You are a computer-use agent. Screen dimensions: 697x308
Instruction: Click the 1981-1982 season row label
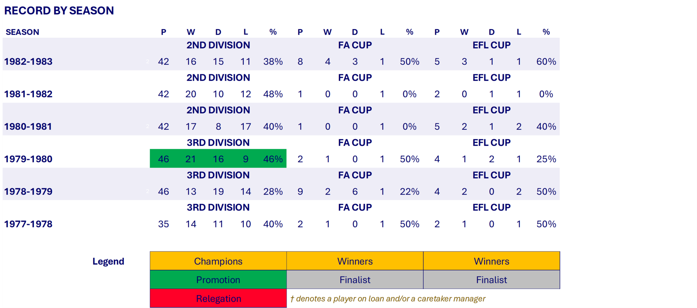pos(28,94)
